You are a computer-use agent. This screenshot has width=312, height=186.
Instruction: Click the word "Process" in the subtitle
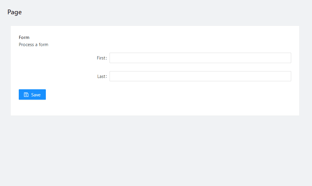[26, 45]
